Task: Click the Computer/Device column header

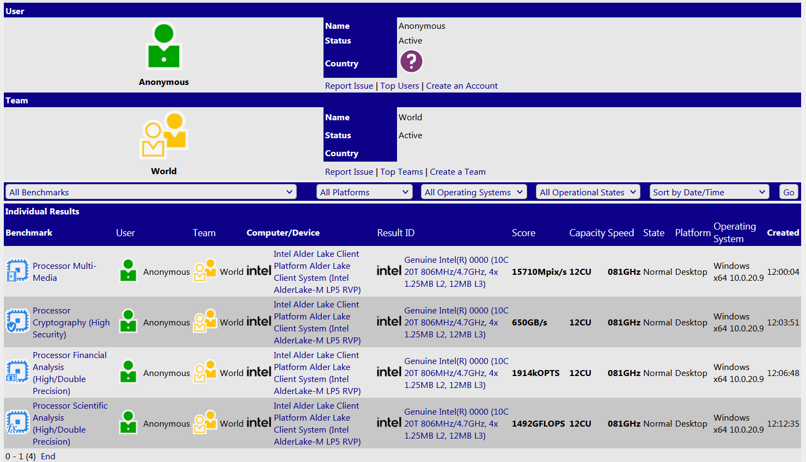Action: pos(283,232)
